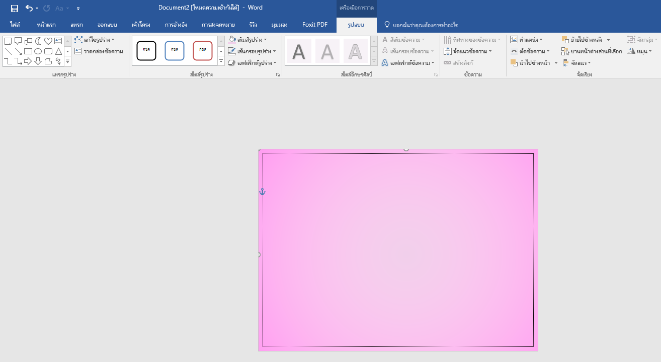Open send backward options arrow
The height and width of the screenshot is (362, 661).
click(608, 39)
